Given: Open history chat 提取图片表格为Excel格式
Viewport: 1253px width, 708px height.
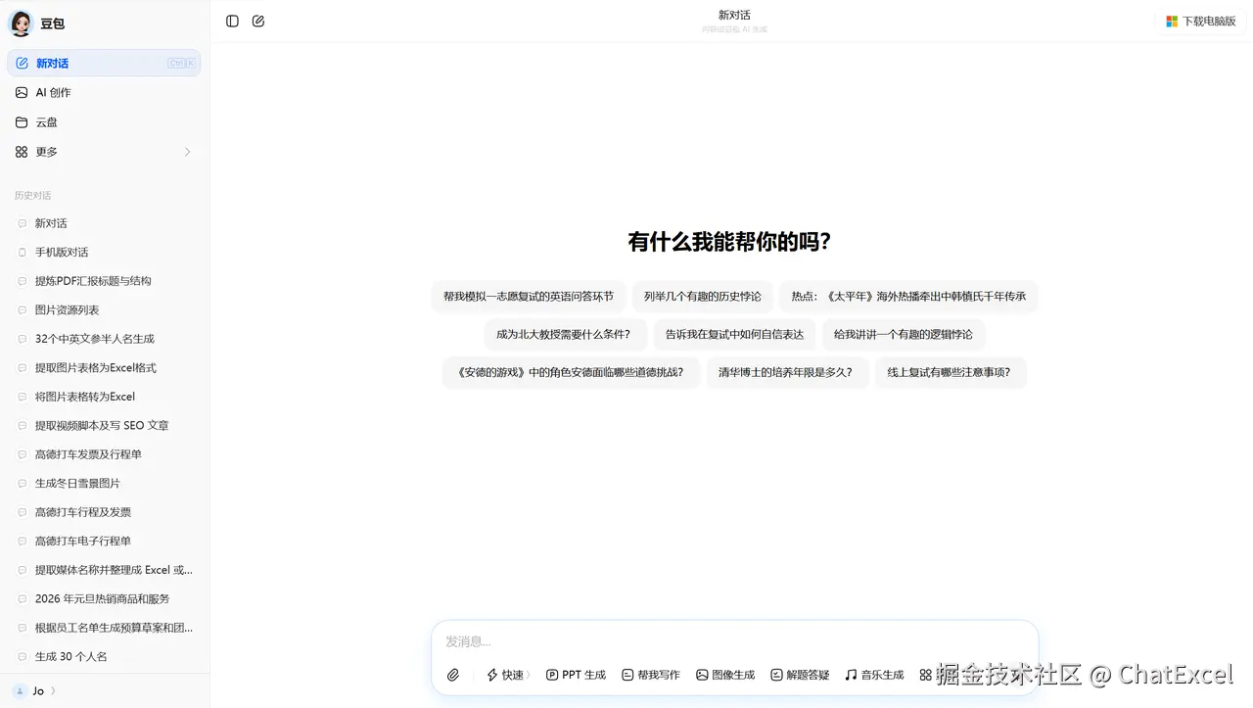Looking at the screenshot, I should point(104,367).
